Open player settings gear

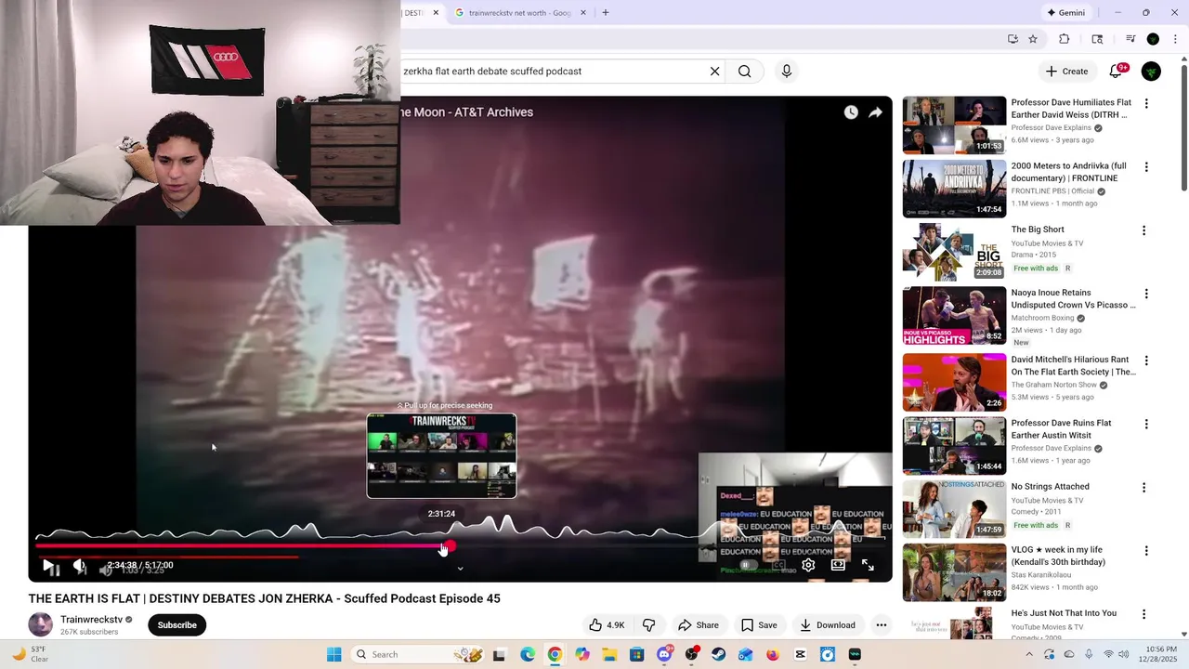(808, 565)
